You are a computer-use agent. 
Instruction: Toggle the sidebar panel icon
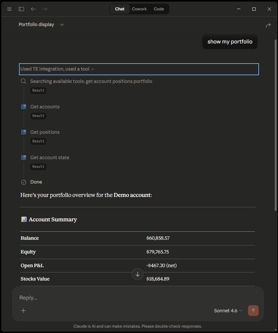coord(21,9)
